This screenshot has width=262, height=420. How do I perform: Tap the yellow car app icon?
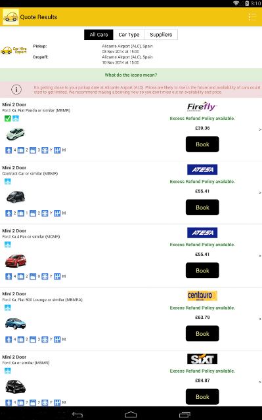(x=11, y=17)
